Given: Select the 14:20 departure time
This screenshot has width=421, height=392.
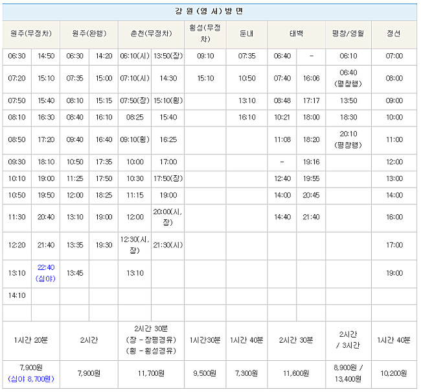Looking at the screenshot, I should (104, 56).
